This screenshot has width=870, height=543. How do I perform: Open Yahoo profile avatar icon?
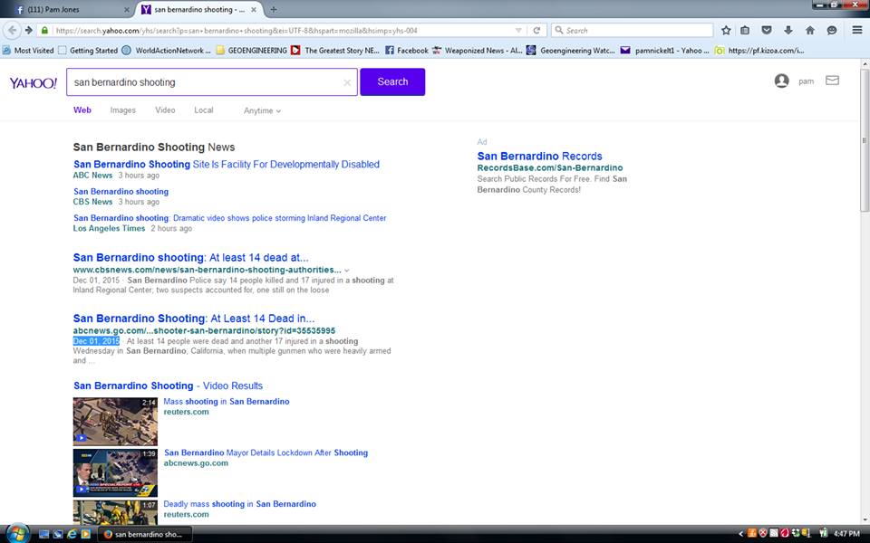tap(781, 81)
